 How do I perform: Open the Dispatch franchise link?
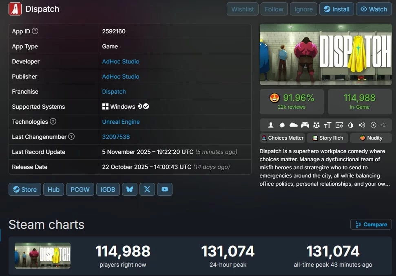click(x=114, y=92)
